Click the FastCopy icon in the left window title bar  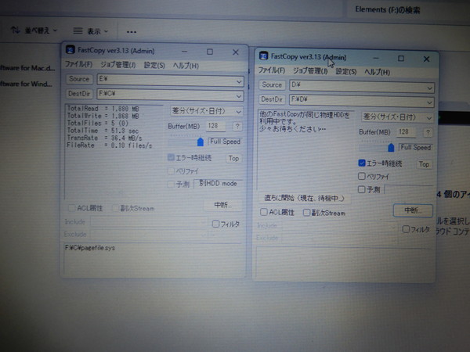[x=70, y=51]
